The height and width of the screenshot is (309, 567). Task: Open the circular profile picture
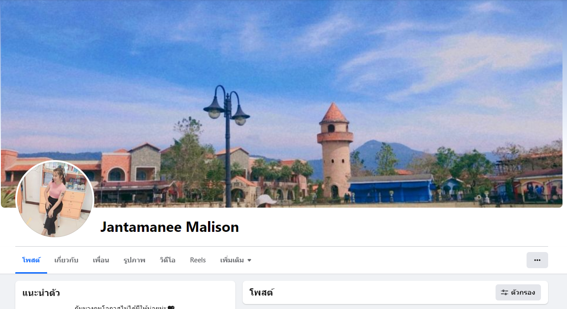click(x=55, y=199)
